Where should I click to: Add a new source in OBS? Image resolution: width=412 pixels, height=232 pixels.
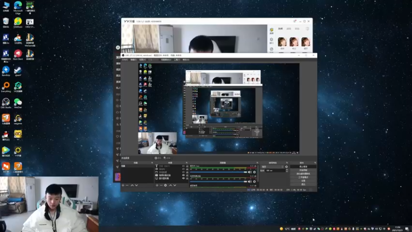(157, 186)
